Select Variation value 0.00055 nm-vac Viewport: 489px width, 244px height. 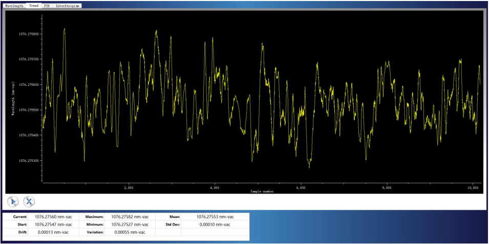(130, 232)
